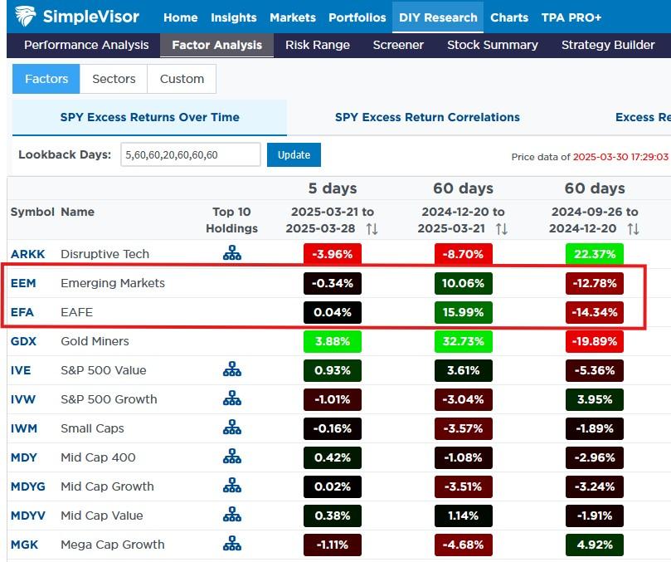671x562 pixels.
Task: Open holdings icon beside Mega Cap Growth
Action: [x=231, y=544]
